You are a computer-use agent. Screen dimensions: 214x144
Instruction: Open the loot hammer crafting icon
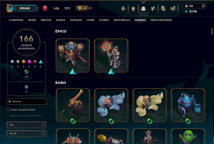pos(153,9)
